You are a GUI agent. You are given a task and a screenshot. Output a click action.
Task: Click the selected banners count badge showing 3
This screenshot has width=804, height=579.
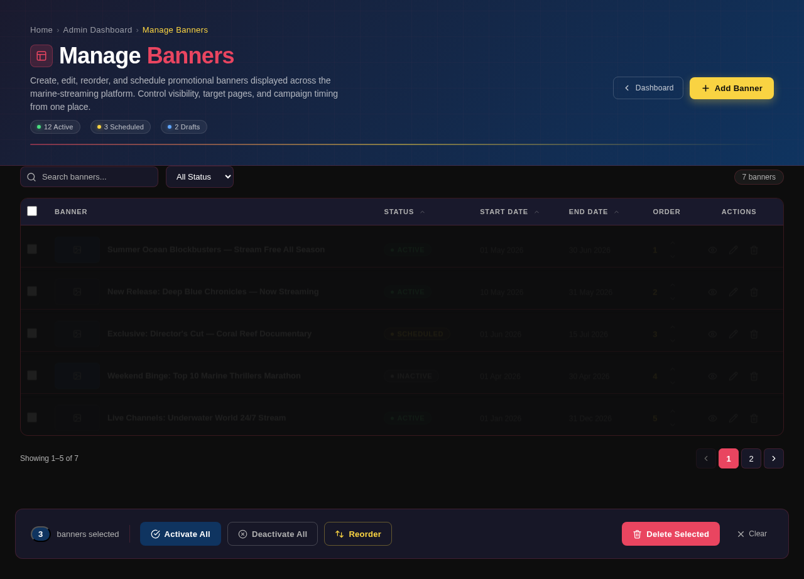pyautogui.click(x=41, y=534)
